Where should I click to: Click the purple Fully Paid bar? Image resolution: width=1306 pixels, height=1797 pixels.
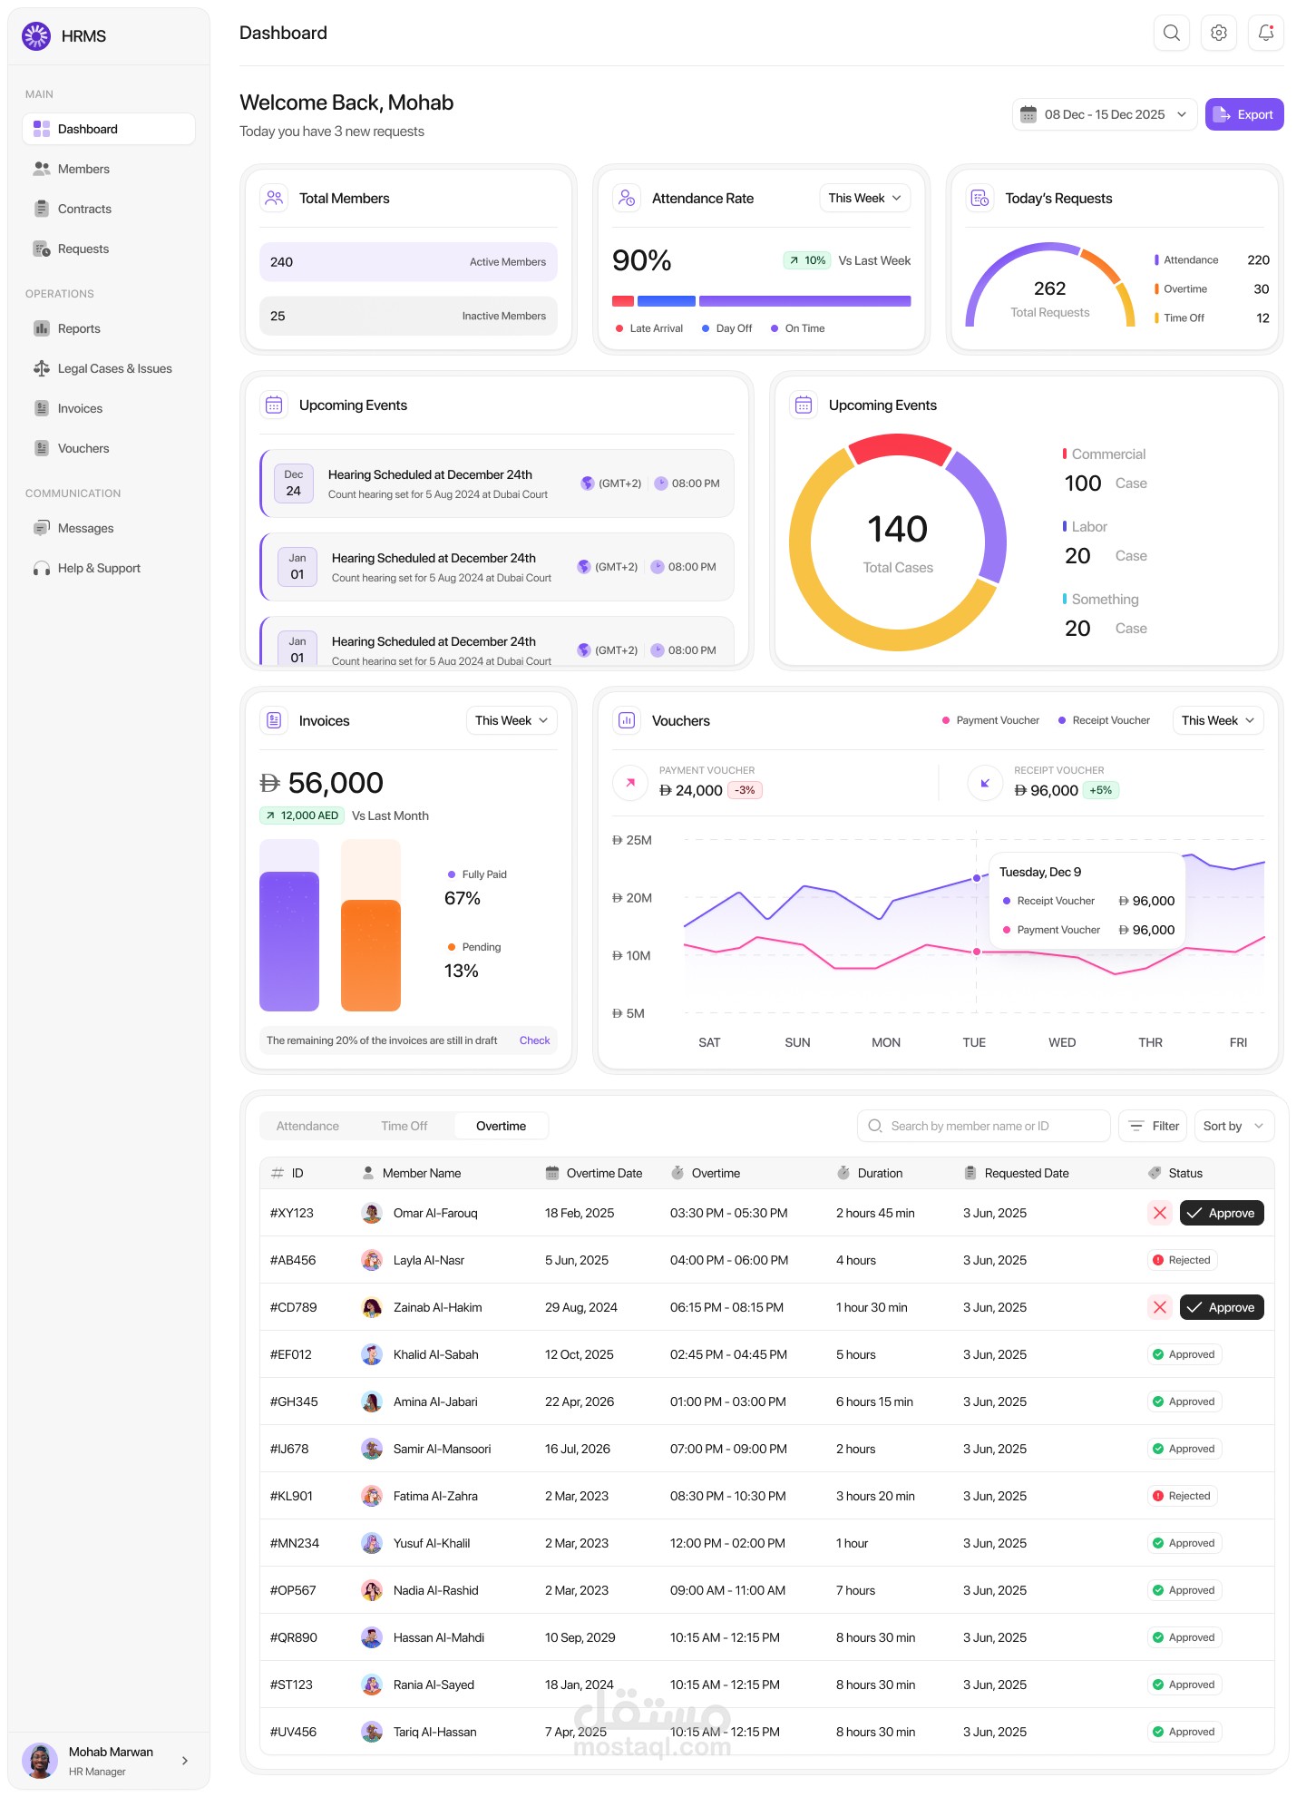(289, 942)
